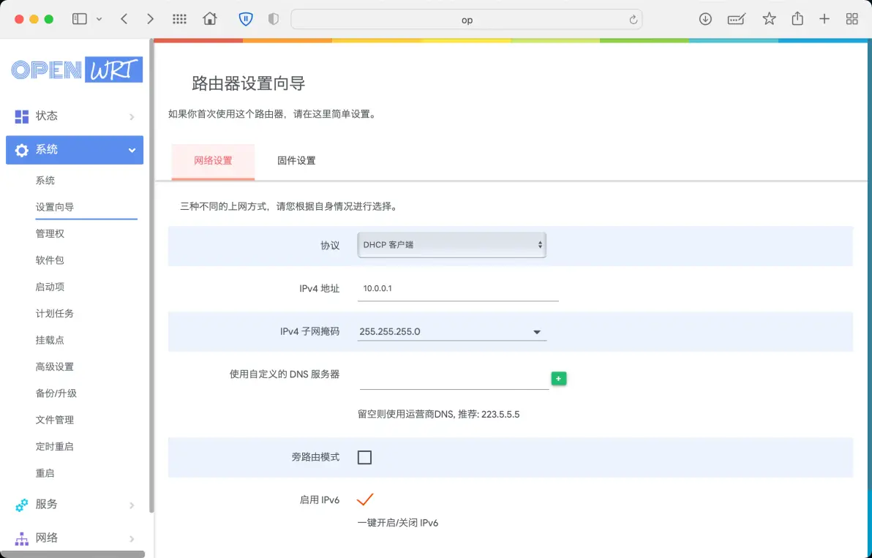The width and height of the screenshot is (872, 558).
Task: Click the 系统 gear icon
Action: coord(22,150)
